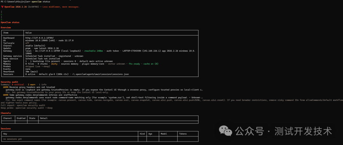
Task: Click 'Deep probe: openclaw security audit --deep'
Action: pyautogui.click(x=26, y=108)
